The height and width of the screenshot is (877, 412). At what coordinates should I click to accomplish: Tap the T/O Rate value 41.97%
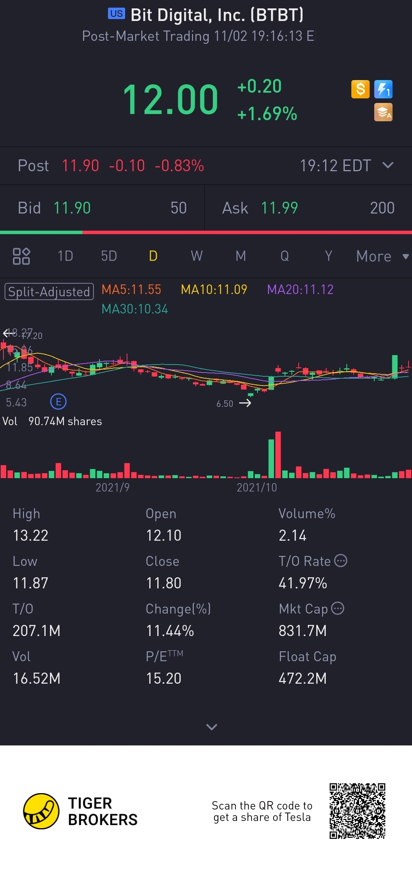303,583
